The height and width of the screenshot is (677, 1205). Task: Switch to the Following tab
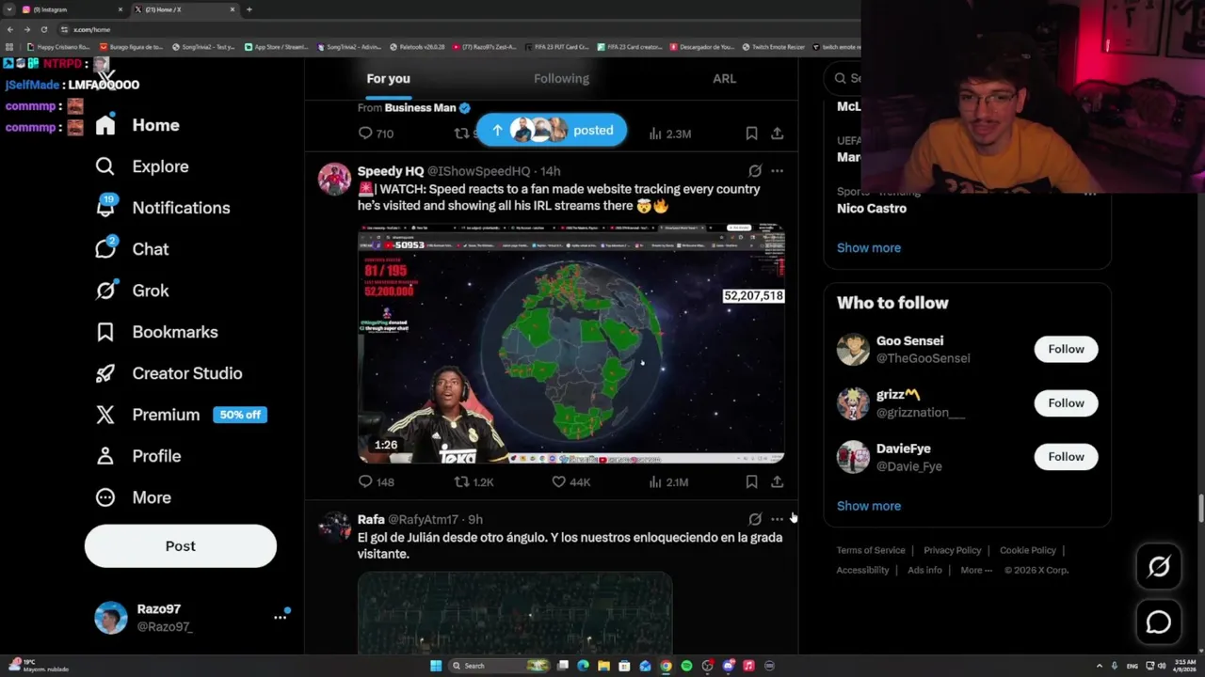click(561, 79)
